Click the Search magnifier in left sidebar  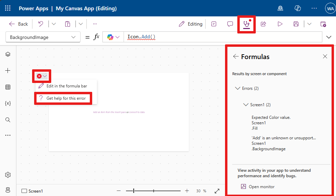click(8, 120)
